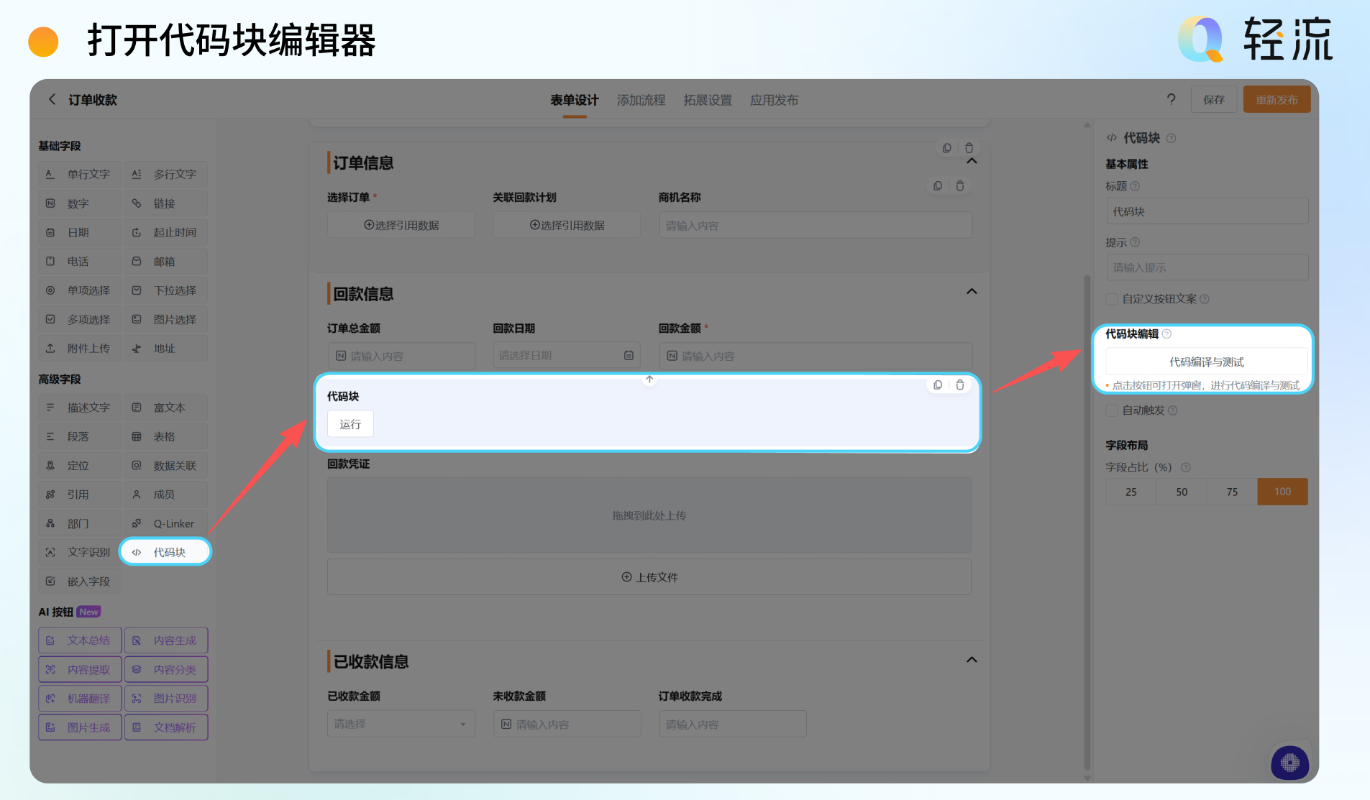Click the 未收款金额 input field

coord(567,724)
